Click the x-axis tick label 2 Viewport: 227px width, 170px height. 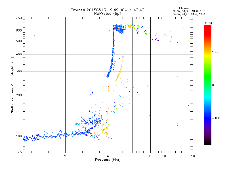(65, 156)
